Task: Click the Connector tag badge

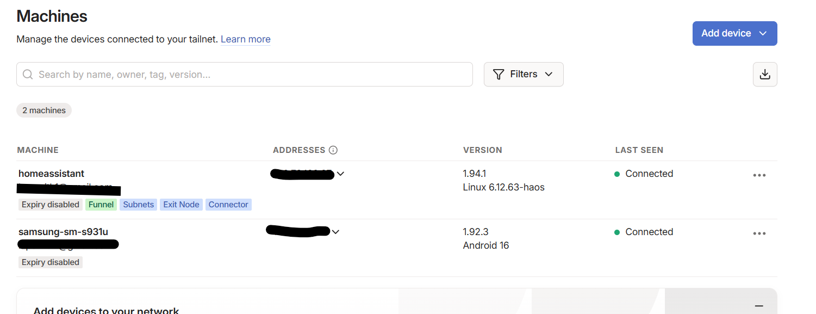Action: (x=228, y=205)
